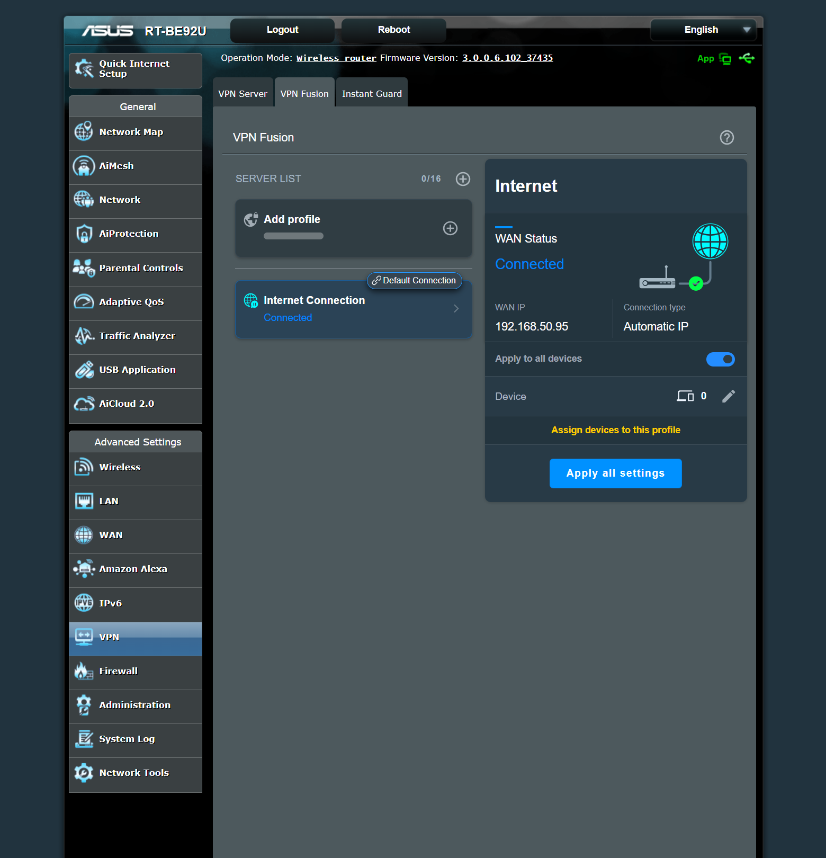This screenshot has width=826, height=858.
Task: Click the WAN globe icon
Action: (84, 535)
